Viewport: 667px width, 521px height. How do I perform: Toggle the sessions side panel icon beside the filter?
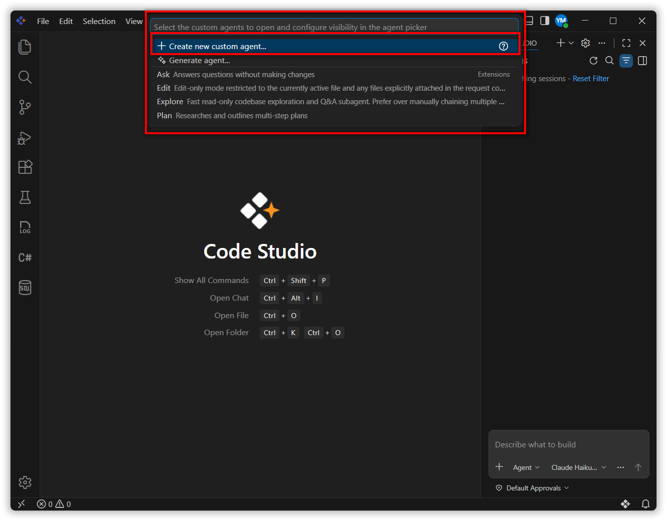click(x=642, y=61)
